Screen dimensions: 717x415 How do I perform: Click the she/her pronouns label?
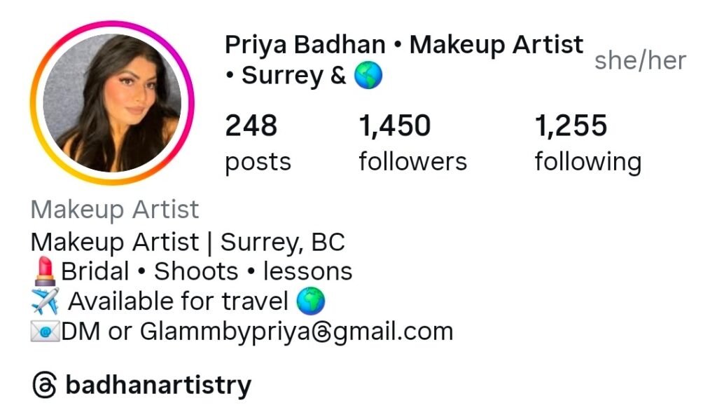pos(640,60)
